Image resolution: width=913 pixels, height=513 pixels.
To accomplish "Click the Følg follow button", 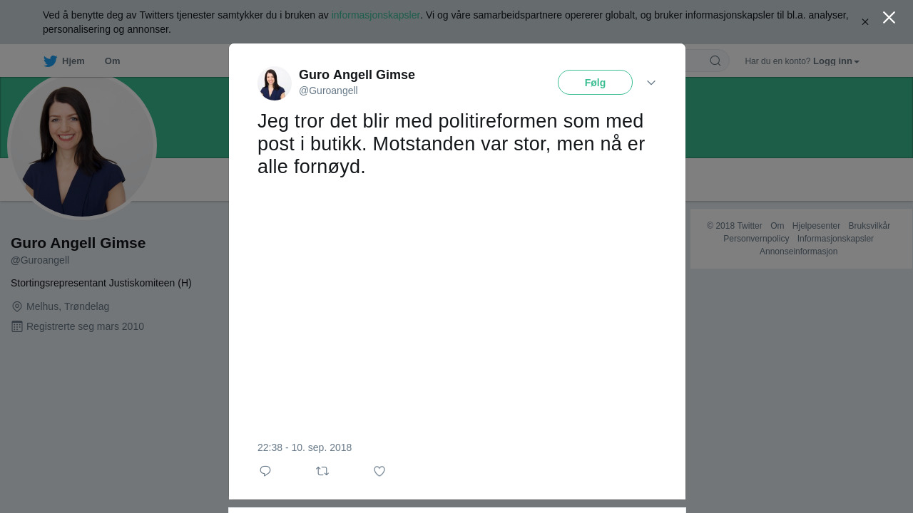I will pyautogui.click(x=595, y=83).
